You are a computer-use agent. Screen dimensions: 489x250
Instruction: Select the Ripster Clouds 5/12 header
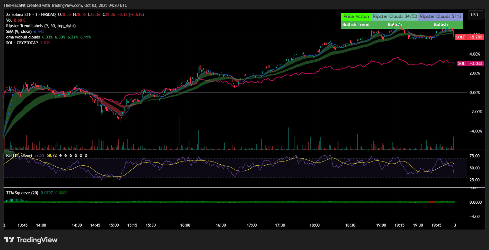pyautogui.click(x=441, y=16)
